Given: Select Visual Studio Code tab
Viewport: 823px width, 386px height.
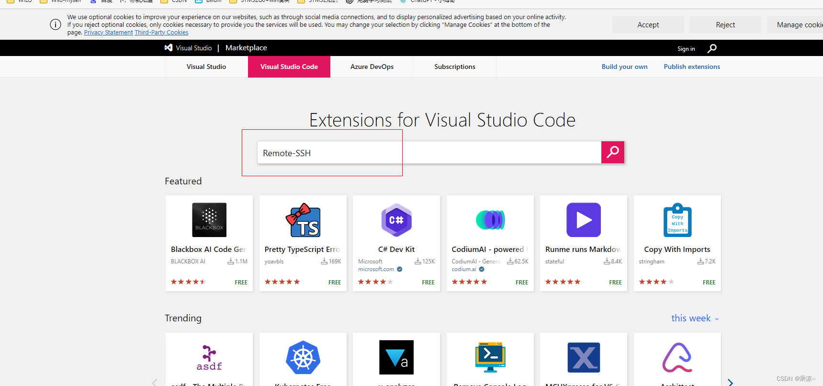Looking at the screenshot, I should tap(289, 67).
